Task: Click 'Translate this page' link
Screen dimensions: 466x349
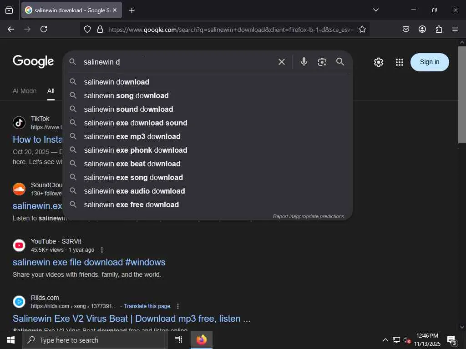Action: [x=147, y=306]
